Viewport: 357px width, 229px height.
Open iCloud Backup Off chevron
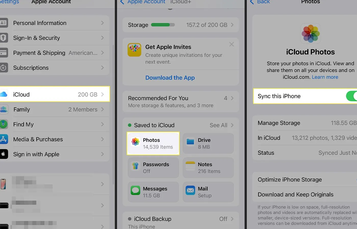point(232,219)
